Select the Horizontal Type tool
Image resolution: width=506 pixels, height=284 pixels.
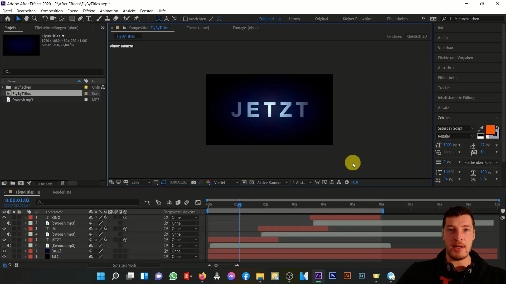pyautogui.click(x=89, y=19)
